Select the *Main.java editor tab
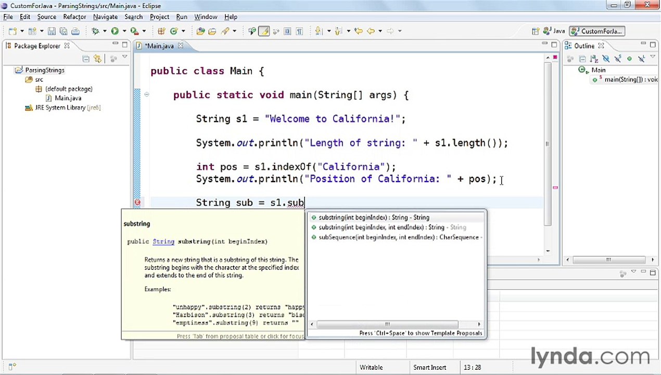The width and height of the screenshot is (661, 375). pos(159,46)
